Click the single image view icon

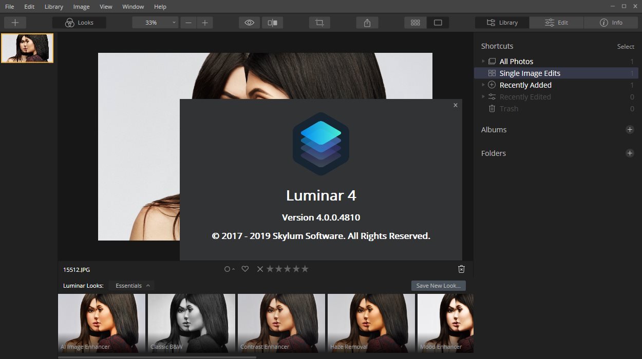point(438,23)
